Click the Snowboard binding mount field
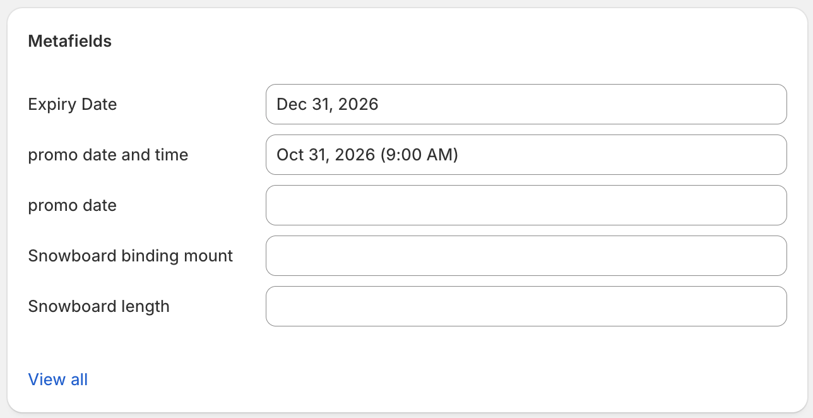Viewport: 813px width, 418px height. tap(526, 256)
